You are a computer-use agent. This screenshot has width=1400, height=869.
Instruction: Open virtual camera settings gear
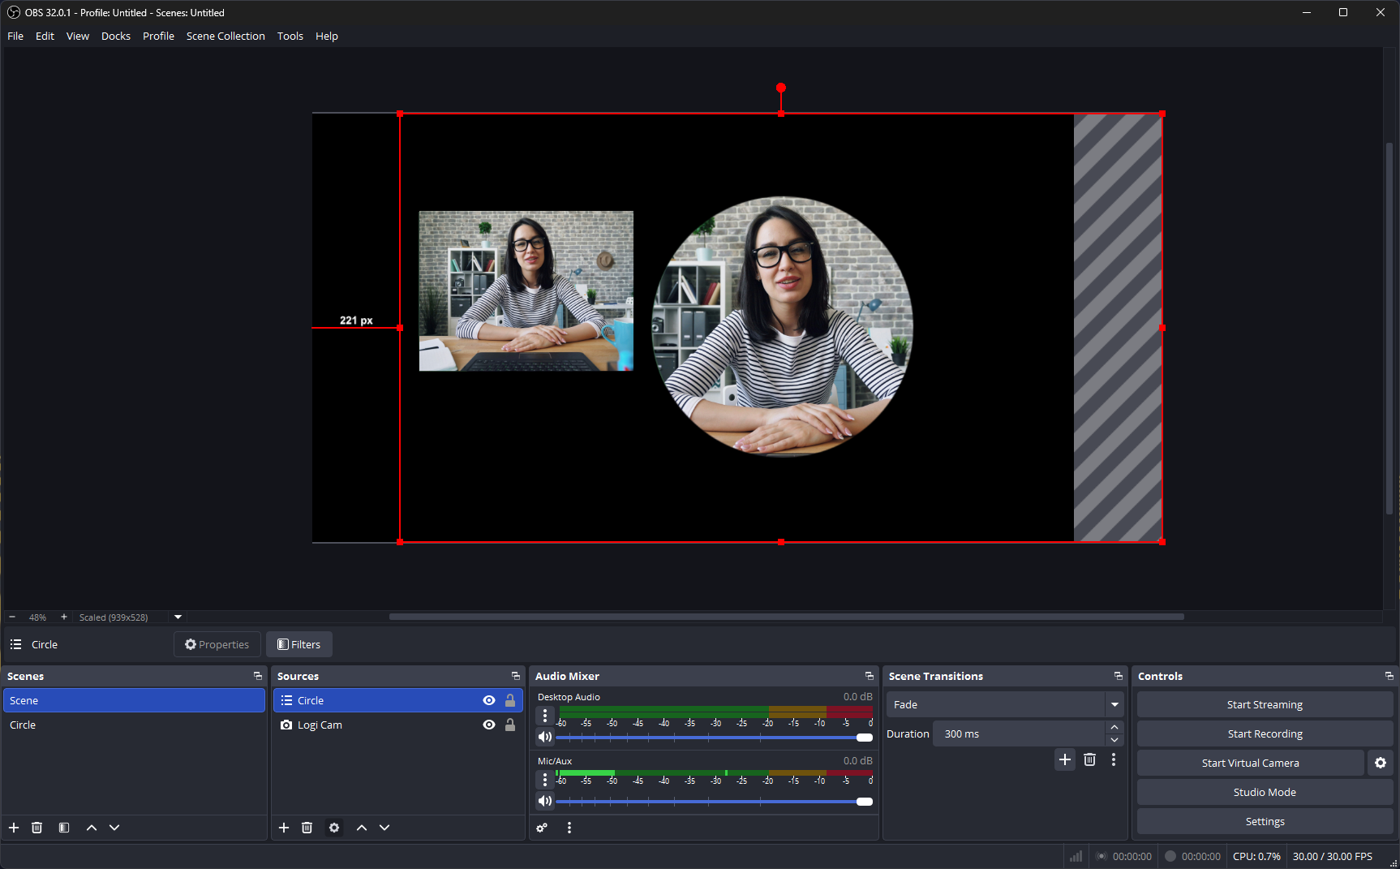(x=1381, y=763)
